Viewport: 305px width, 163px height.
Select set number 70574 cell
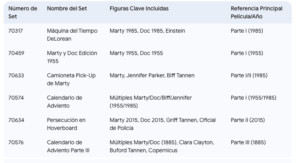click(x=16, y=98)
